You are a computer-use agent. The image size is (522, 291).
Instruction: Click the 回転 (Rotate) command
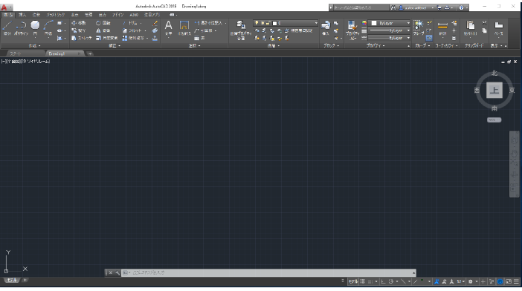(103, 23)
